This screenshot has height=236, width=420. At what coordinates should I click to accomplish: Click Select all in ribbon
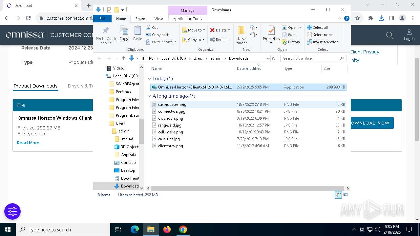[317, 28]
